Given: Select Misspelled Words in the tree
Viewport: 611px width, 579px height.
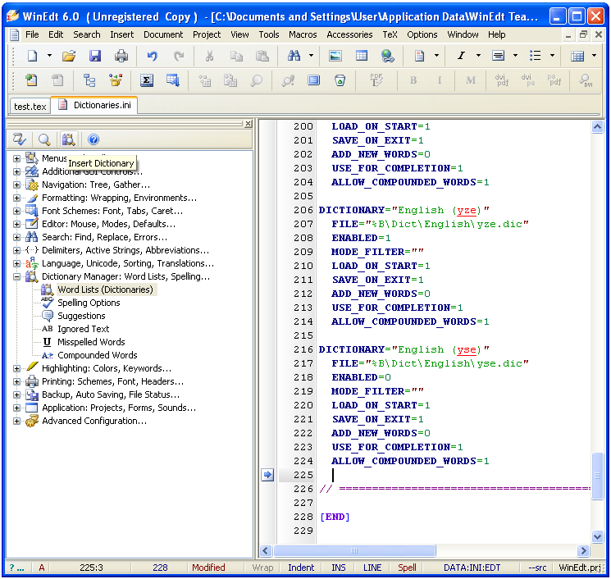Looking at the screenshot, I should click(x=91, y=342).
